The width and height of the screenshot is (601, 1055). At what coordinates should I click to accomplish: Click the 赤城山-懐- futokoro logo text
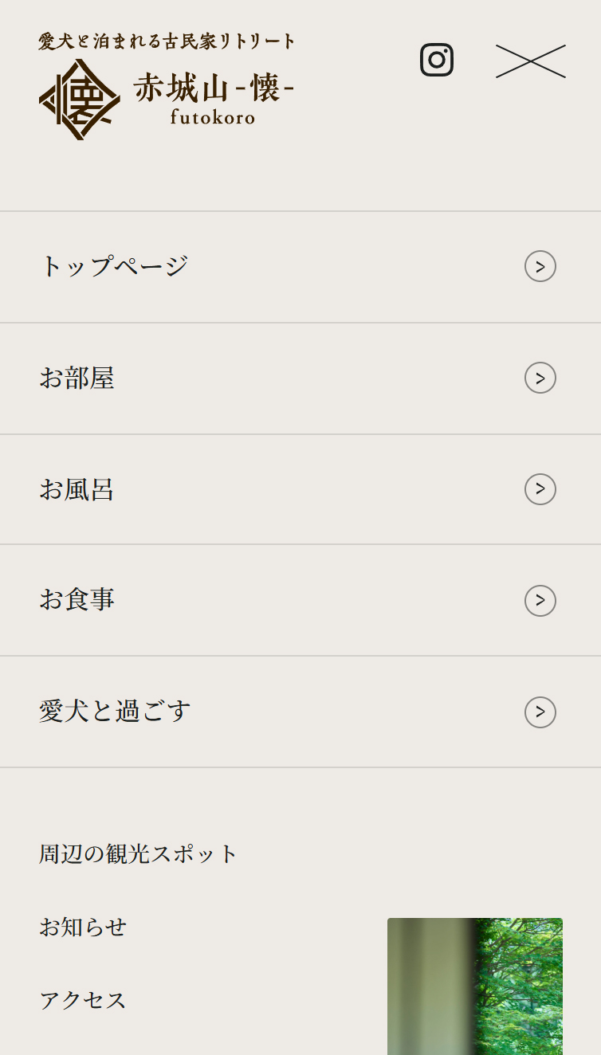[x=214, y=99]
